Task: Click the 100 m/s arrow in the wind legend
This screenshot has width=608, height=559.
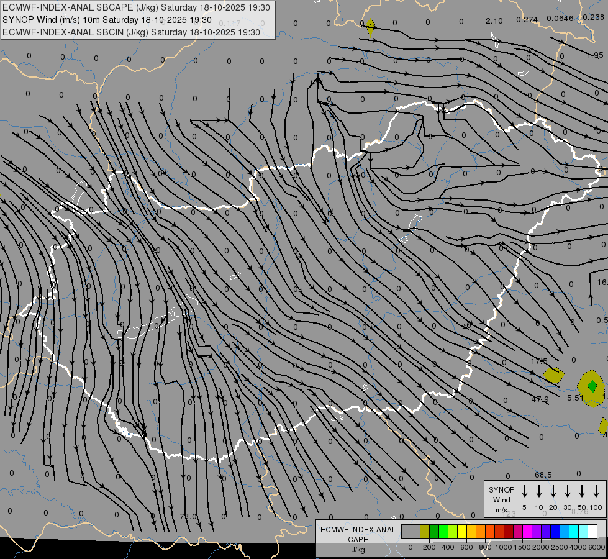Action: click(x=596, y=491)
